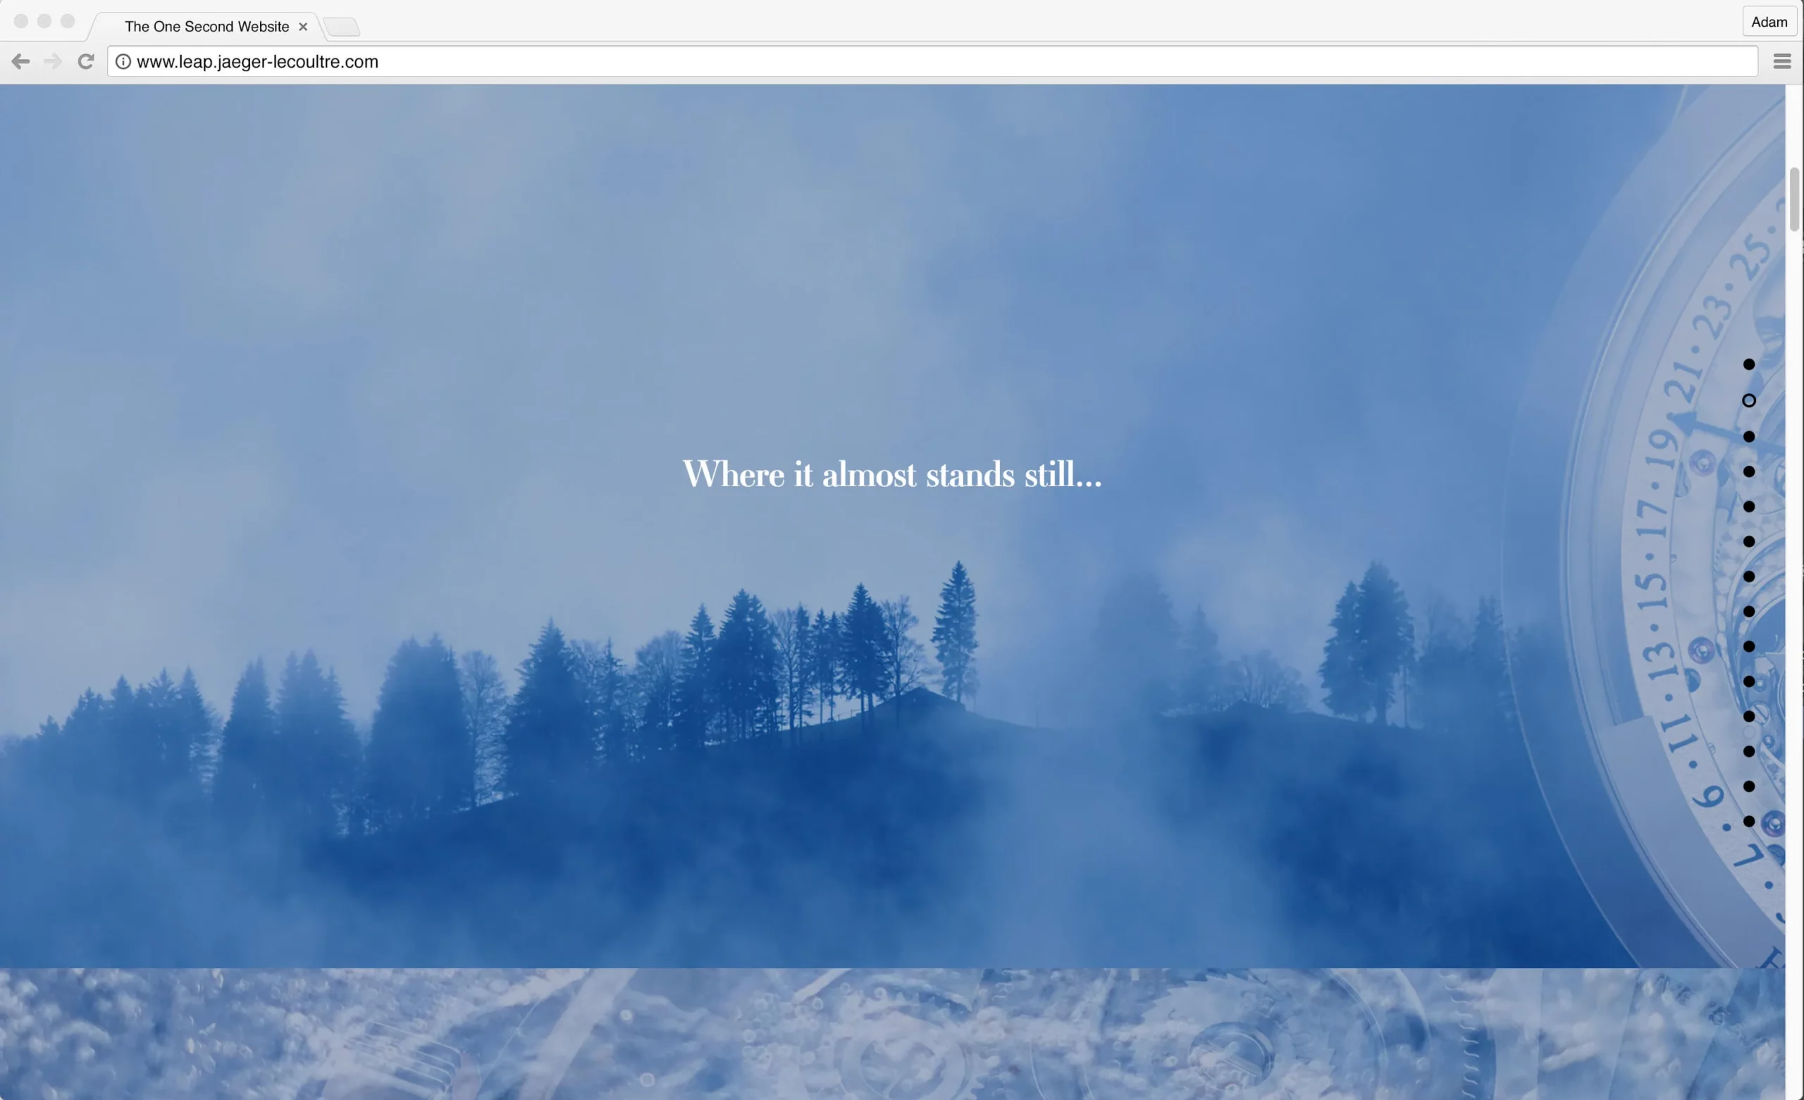Click the second navigation dot indicator
The width and height of the screenshot is (1804, 1100).
(x=1748, y=400)
